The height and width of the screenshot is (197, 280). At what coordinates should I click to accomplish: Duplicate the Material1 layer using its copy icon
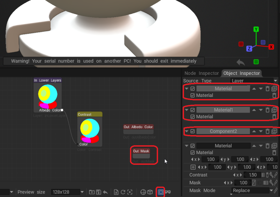(274, 110)
